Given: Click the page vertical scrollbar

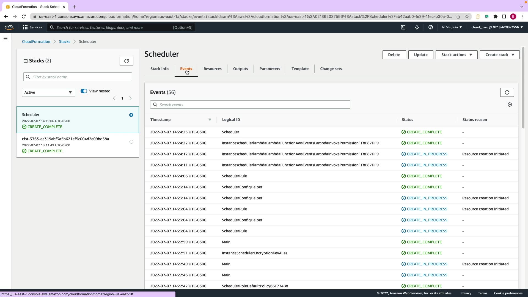Looking at the screenshot, I should point(523,88).
